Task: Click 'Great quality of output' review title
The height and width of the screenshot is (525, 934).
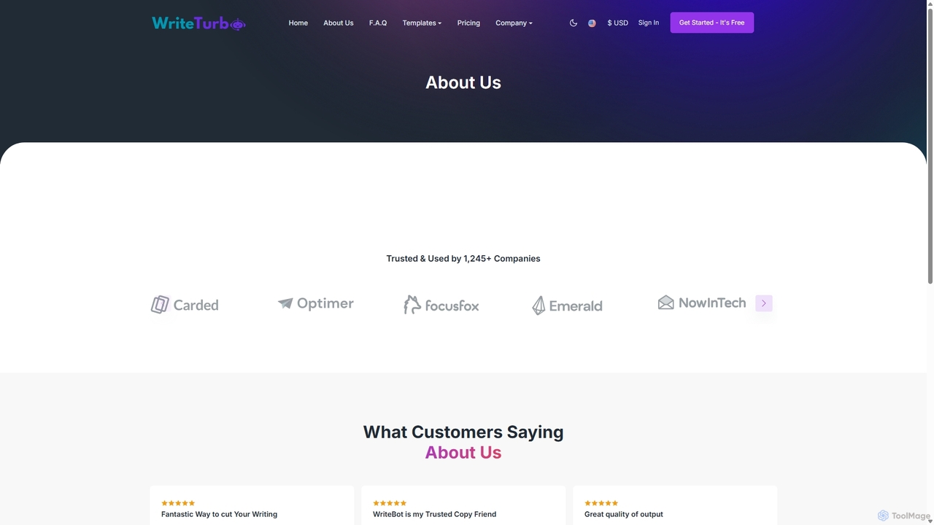Action: click(624, 514)
